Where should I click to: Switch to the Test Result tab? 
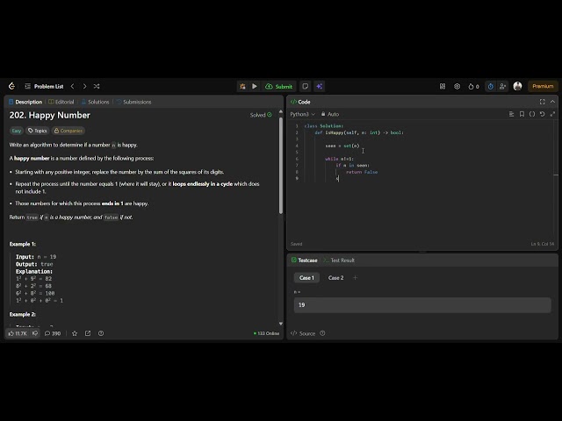[339, 260]
